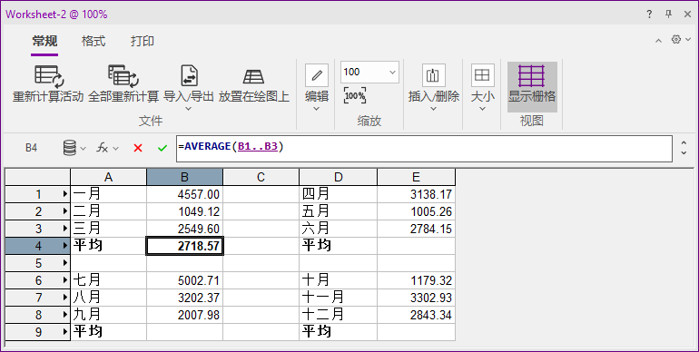Expand the 编辑 dropdown chevron
Screen dimensions: 699x352
317,109
